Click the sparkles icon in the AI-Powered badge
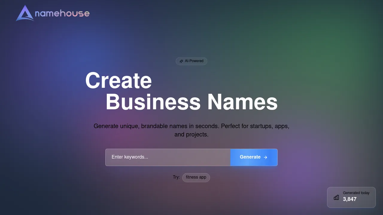The height and width of the screenshot is (215, 383). pos(181,61)
